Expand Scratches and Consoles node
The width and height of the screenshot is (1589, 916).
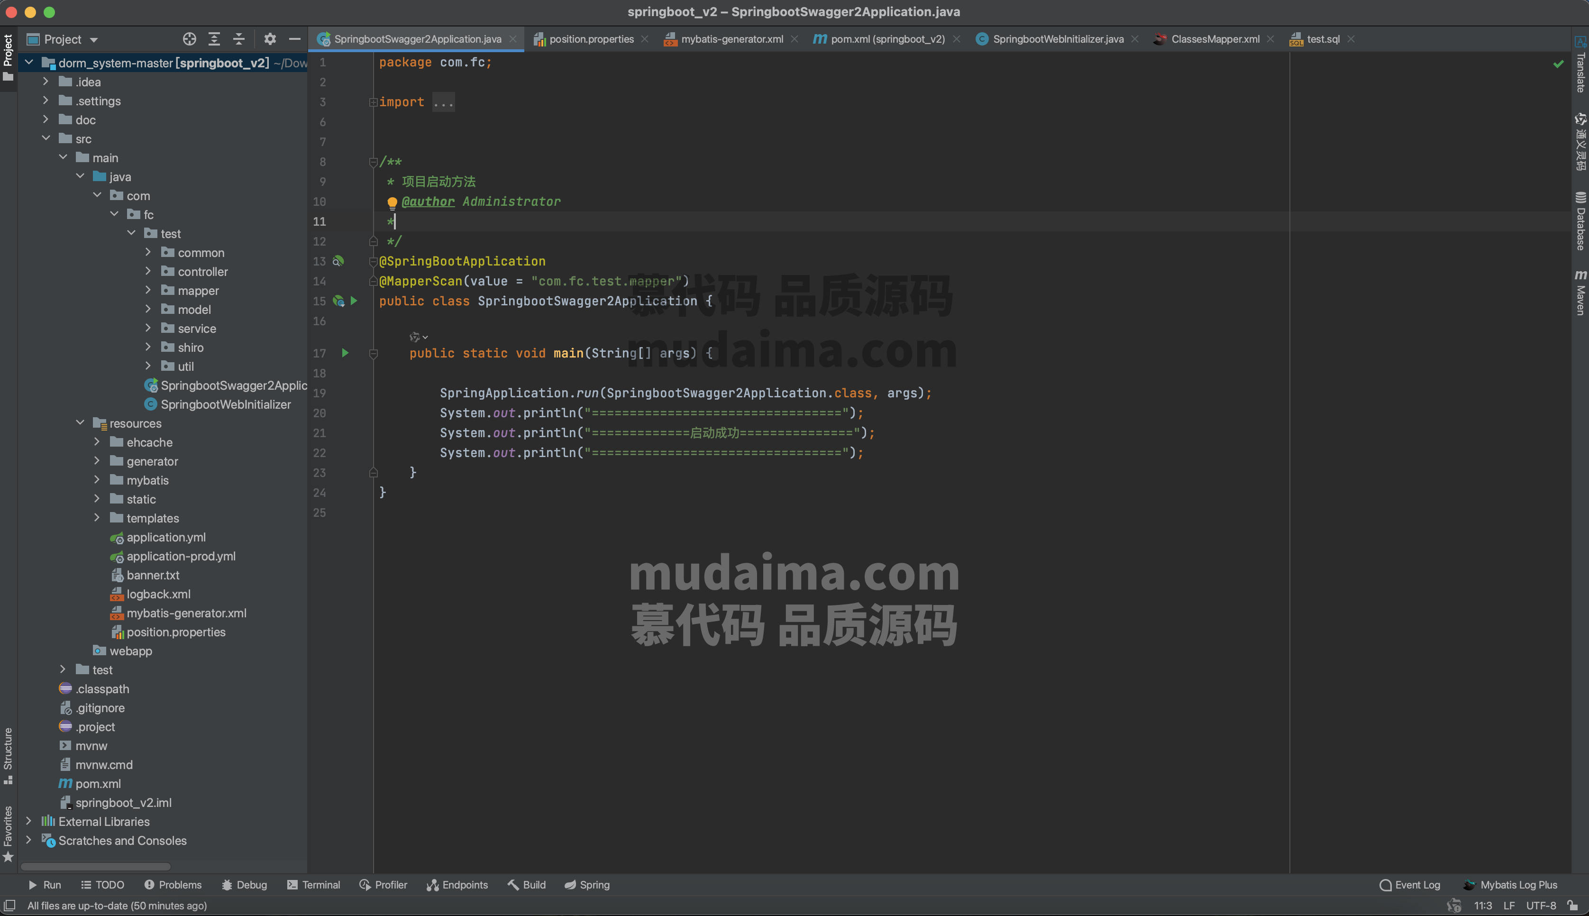[28, 840]
